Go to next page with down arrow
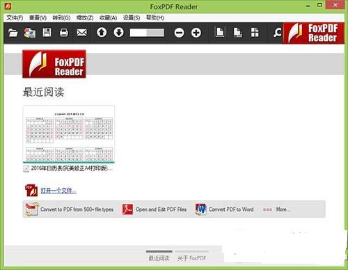This screenshot has height=270, width=348. 119,33
